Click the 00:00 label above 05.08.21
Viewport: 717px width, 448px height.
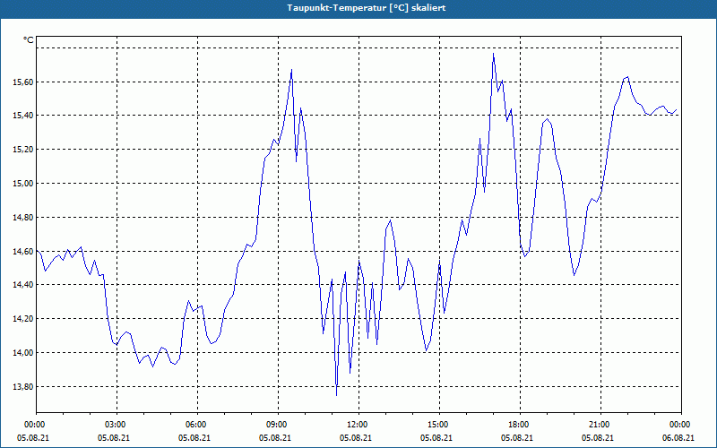[34, 425]
